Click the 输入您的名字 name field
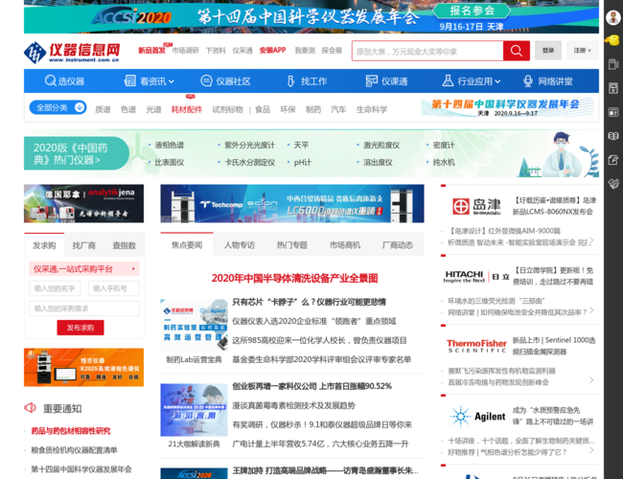 55,288
